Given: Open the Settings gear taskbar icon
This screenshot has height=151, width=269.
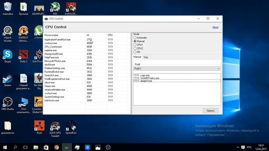Looking at the screenshot, I should pos(87,147).
